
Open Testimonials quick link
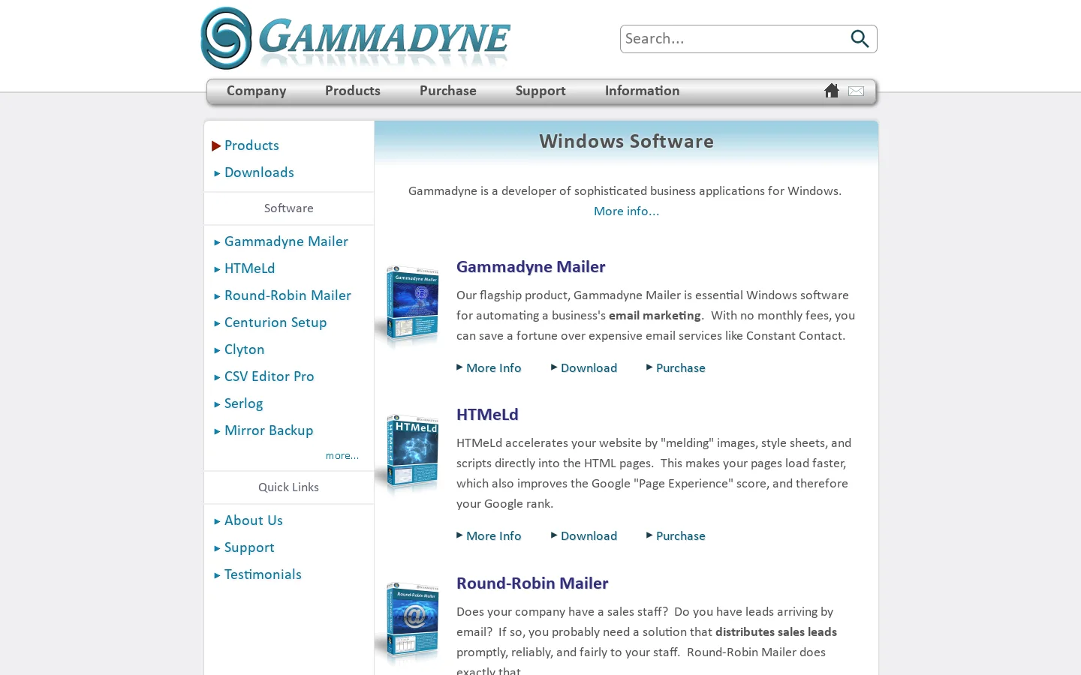pos(263,574)
